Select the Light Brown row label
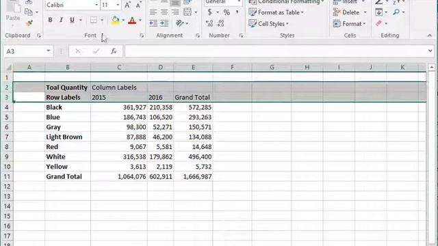 (68, 137)
